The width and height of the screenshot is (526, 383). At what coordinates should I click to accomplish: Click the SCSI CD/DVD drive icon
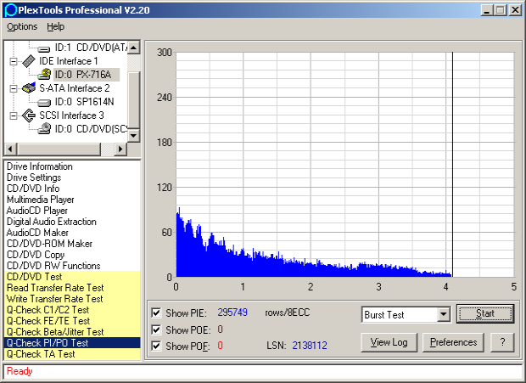coord(44,128)
